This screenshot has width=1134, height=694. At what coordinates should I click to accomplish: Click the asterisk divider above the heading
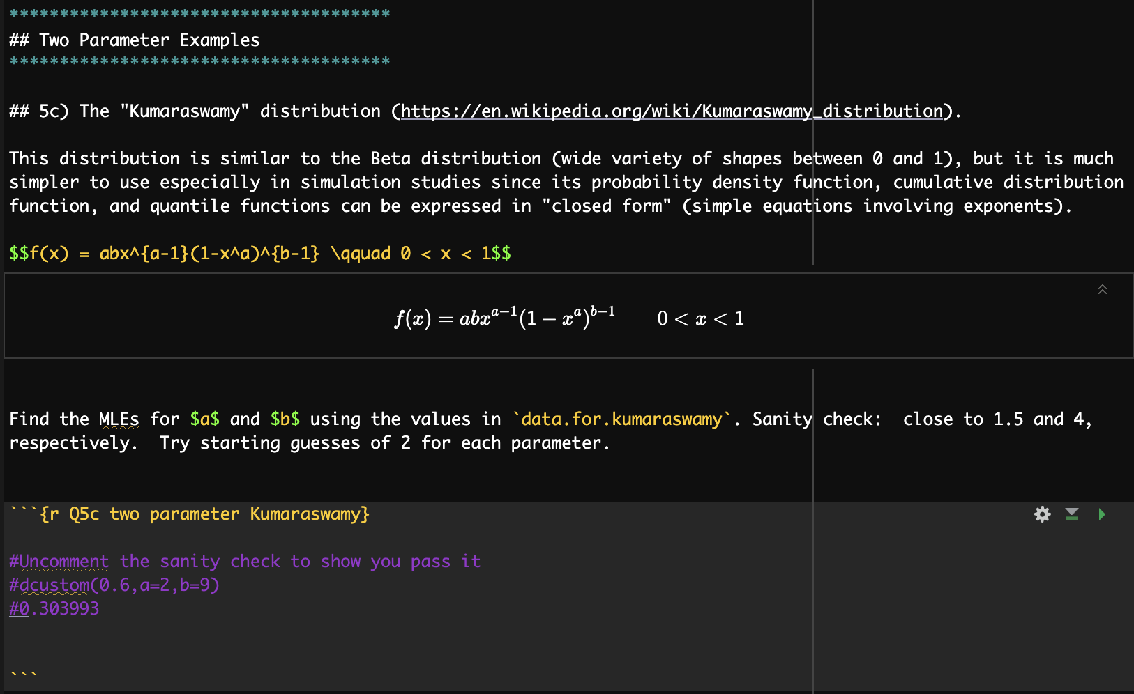click(199, 13)
